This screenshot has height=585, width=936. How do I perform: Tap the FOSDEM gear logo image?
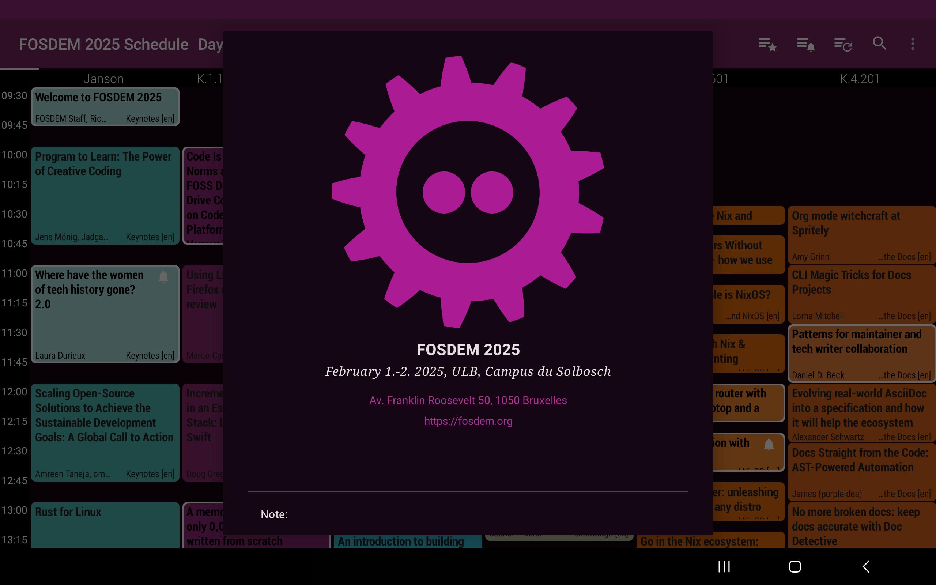[468, 192]
